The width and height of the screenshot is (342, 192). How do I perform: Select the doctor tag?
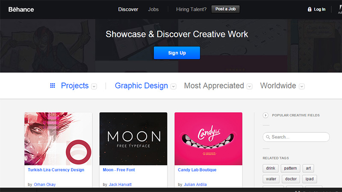point(291,179)
